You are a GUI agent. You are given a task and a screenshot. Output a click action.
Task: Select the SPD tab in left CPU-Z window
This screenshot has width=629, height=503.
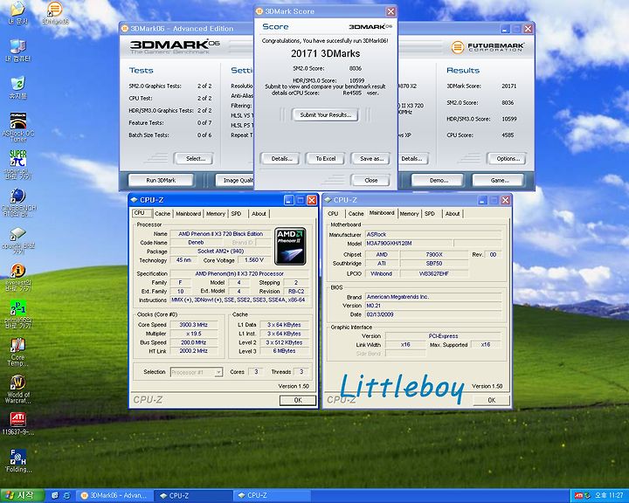pyautogui.click(x=236, y=214)
